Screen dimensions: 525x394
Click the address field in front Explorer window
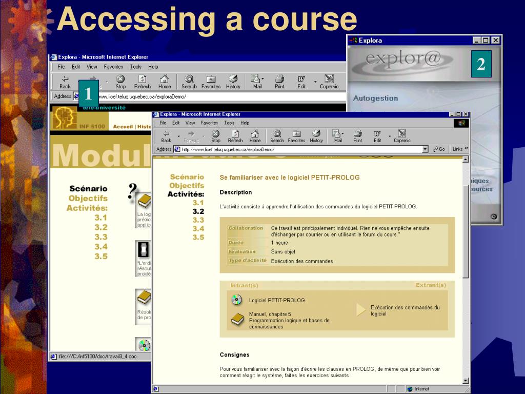301,149
